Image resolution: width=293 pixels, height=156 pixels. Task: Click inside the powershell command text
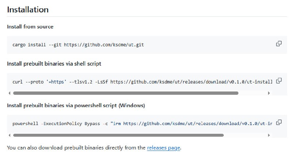click(x=139, y=123)
